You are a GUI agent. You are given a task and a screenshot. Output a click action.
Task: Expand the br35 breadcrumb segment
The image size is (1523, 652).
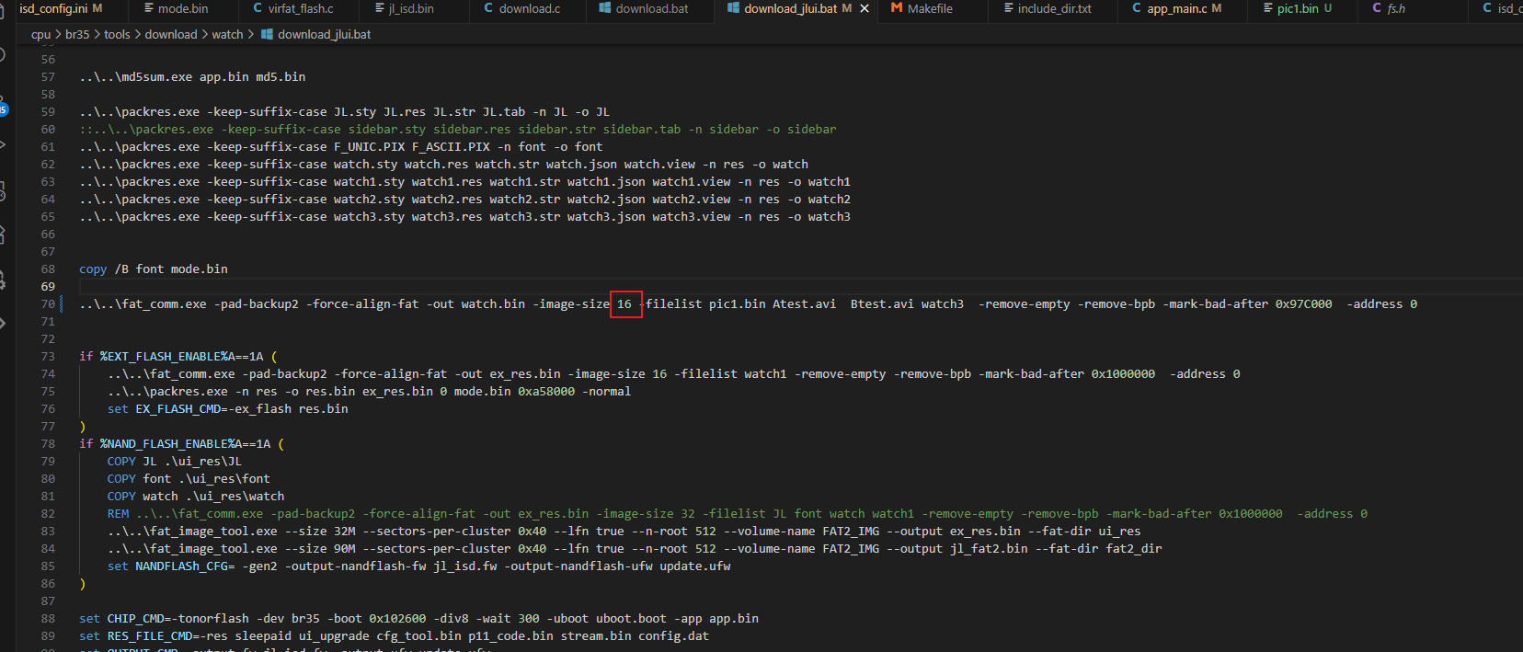[77, 34]
